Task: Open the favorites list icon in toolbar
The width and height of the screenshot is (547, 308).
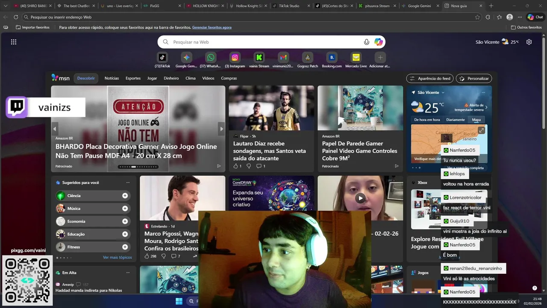Action: pos(499,17)
